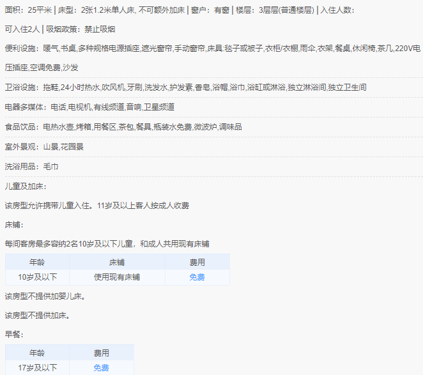Click the 可入住2人 occupancy text
Viewport: 423px width, 375px height.
[22, 29]
